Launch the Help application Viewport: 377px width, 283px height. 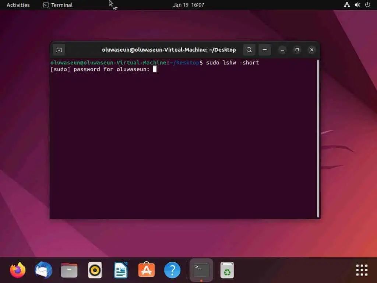pos(172,270)
